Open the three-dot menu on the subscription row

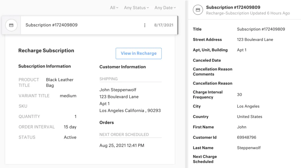click(145, 25)
